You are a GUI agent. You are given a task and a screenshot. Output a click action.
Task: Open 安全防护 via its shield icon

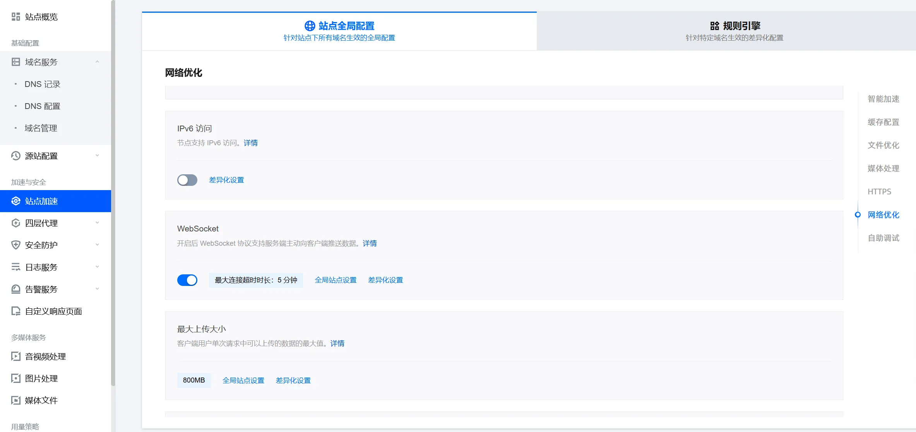click(15, 245)
